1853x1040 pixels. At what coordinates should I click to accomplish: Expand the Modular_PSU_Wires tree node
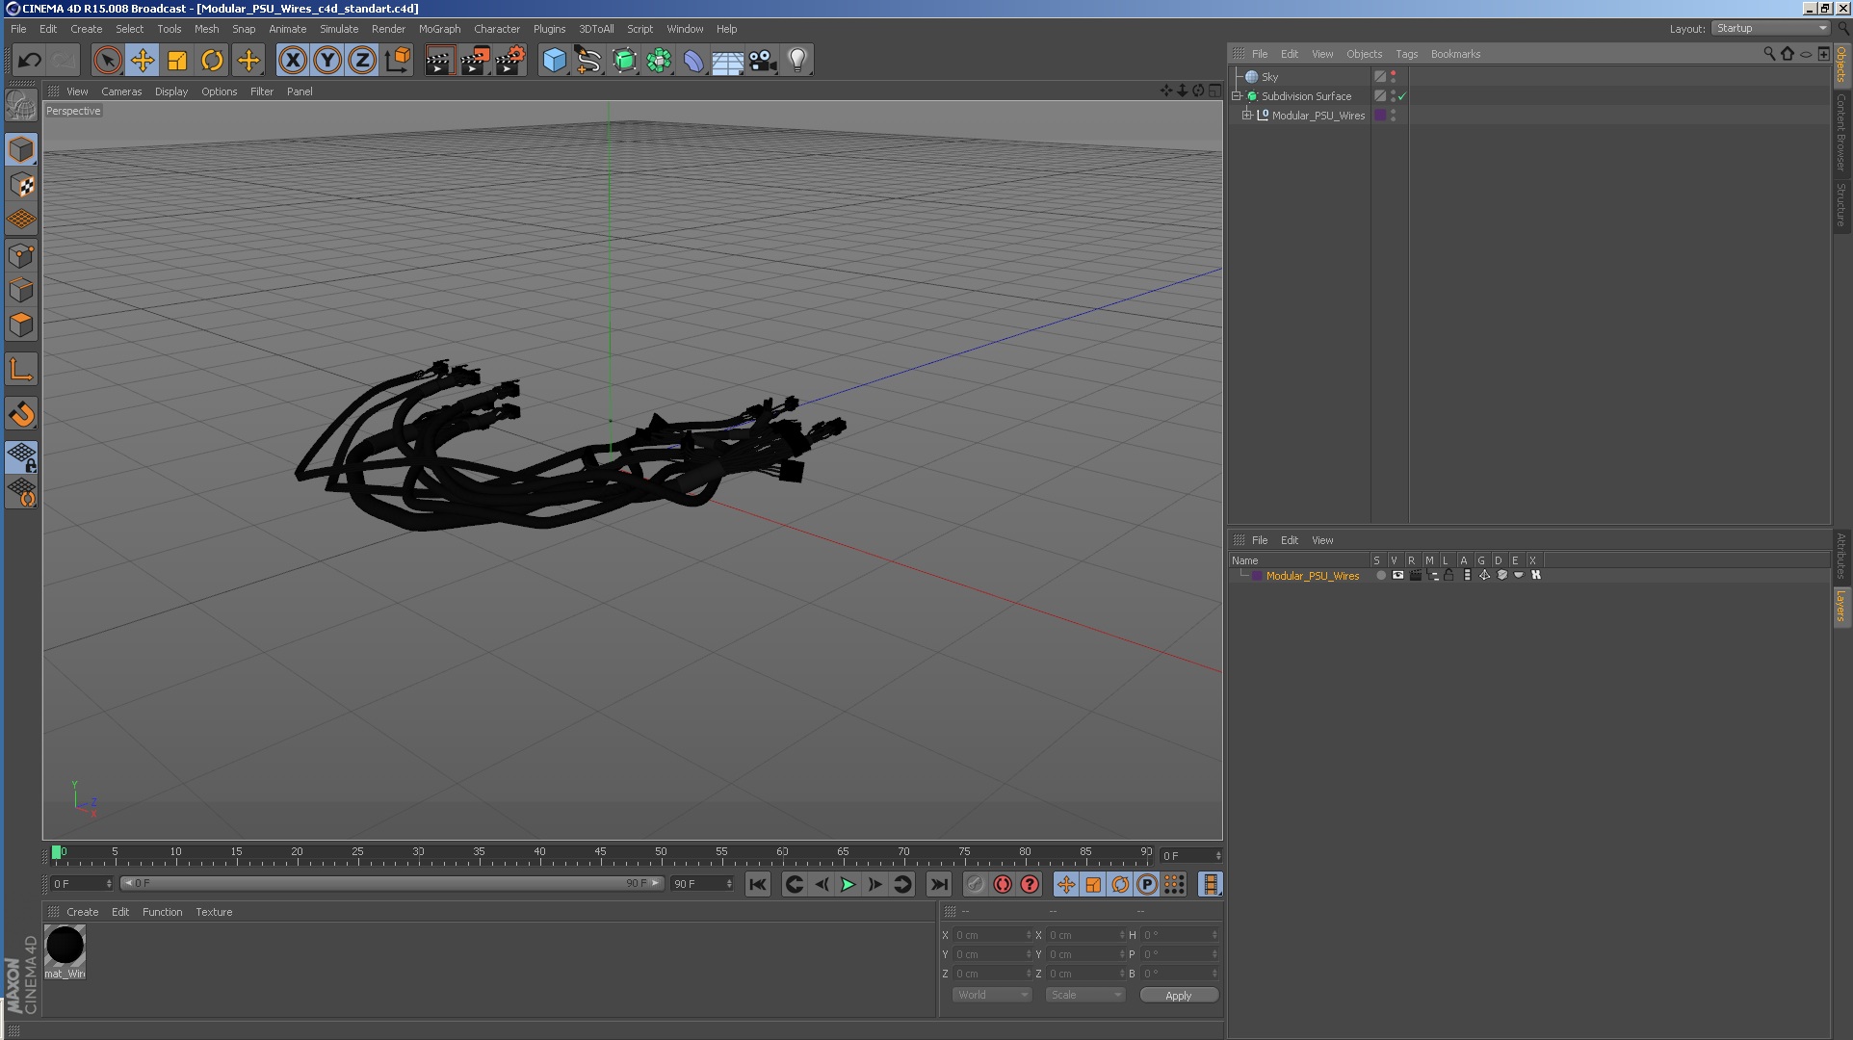(1247, 115)
